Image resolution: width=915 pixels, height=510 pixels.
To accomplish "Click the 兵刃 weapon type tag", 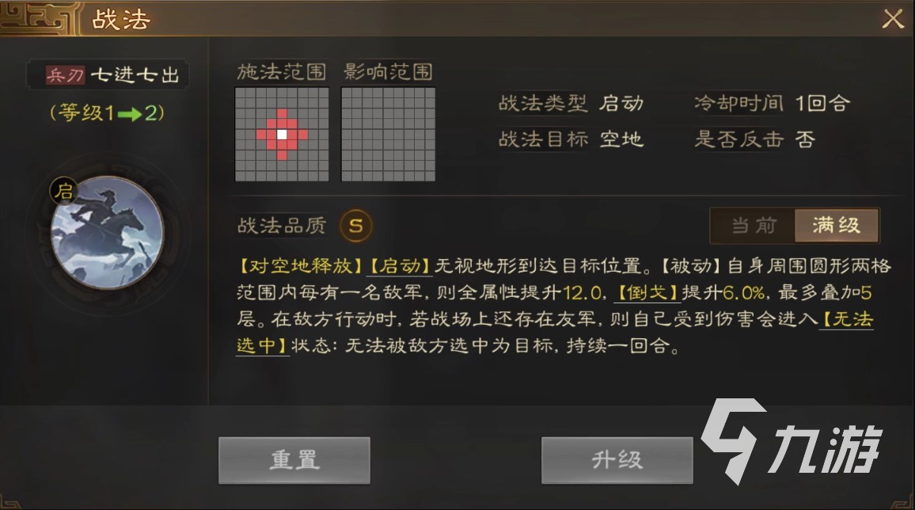I will 66,75.
